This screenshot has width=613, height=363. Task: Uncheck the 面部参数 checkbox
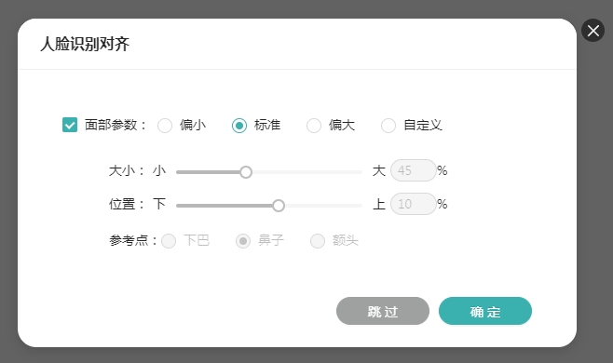click(70, 125)
